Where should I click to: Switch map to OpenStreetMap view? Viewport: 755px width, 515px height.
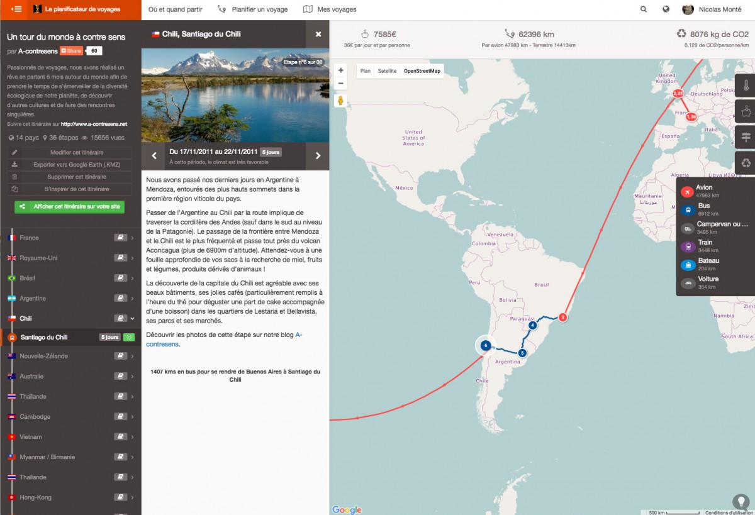tap(422, 71)
